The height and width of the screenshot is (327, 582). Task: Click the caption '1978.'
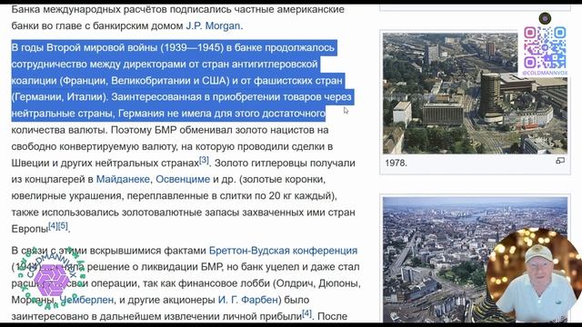[x=396, y=163]
